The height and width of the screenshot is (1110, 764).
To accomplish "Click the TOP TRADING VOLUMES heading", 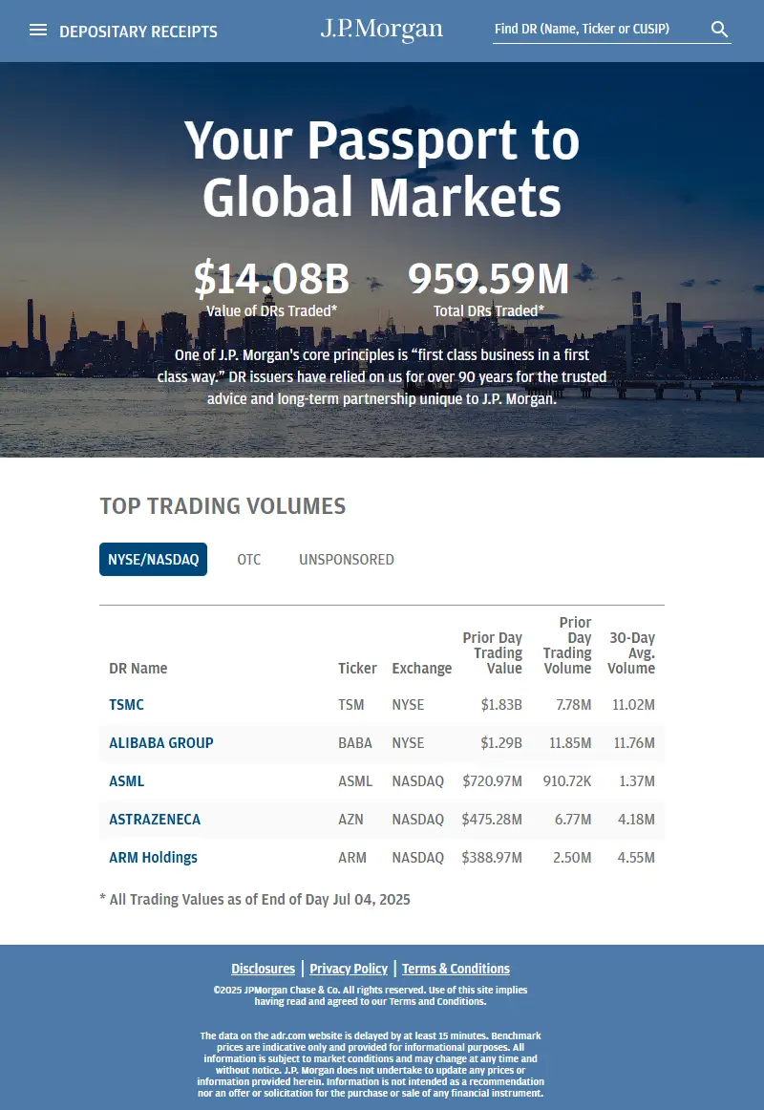I will [223, 506].
